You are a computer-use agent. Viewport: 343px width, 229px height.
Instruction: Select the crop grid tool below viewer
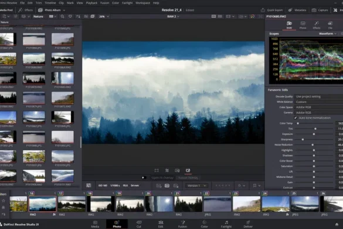click(167, 170)
